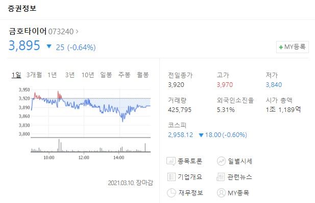Switch to 일봉 candlestick view

(106, 75)
